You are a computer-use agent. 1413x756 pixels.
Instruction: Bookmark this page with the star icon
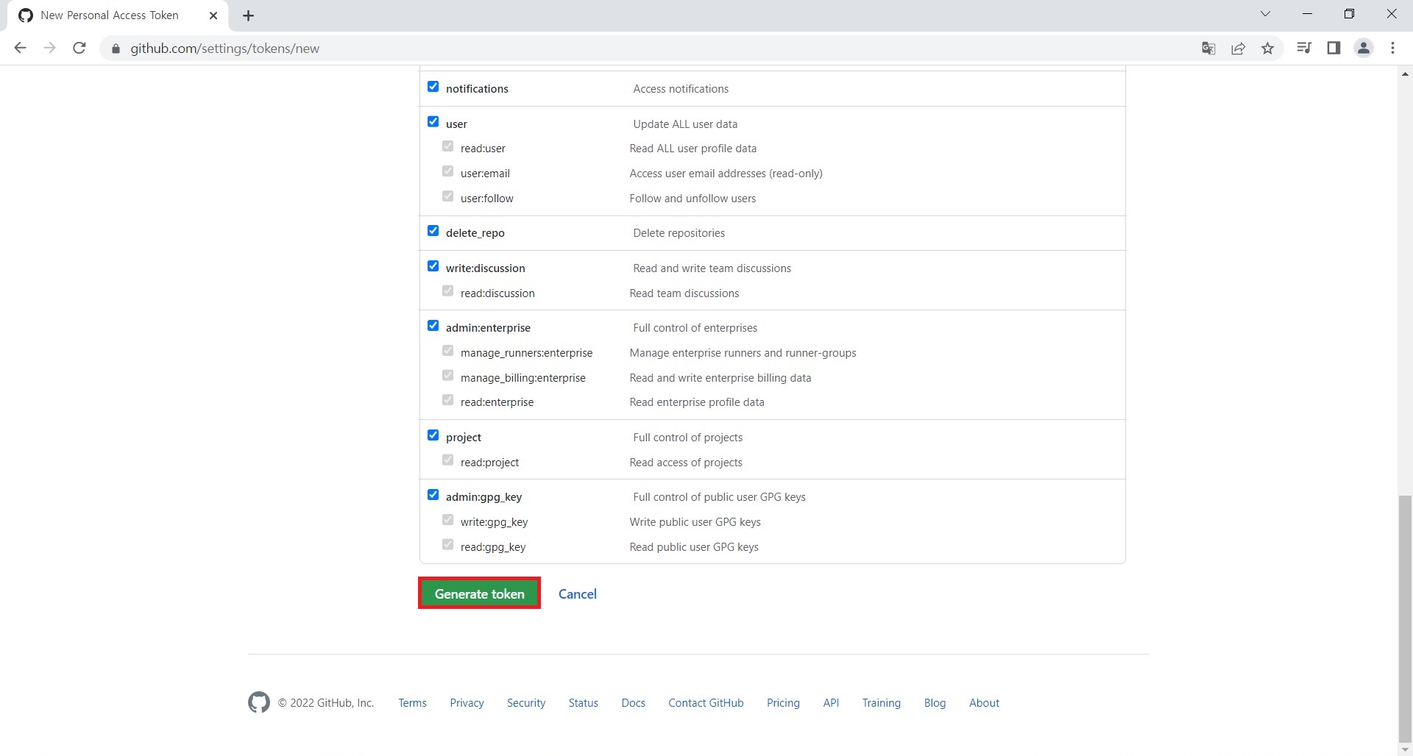pyautogui.click(x=1268, y=49)
